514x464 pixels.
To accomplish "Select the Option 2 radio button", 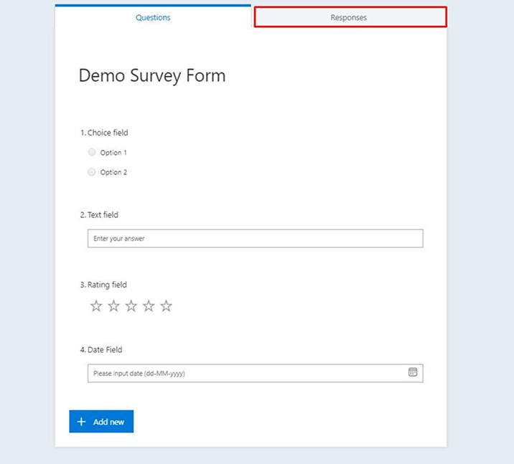I will pyautogui.click(x=92, y=172).
